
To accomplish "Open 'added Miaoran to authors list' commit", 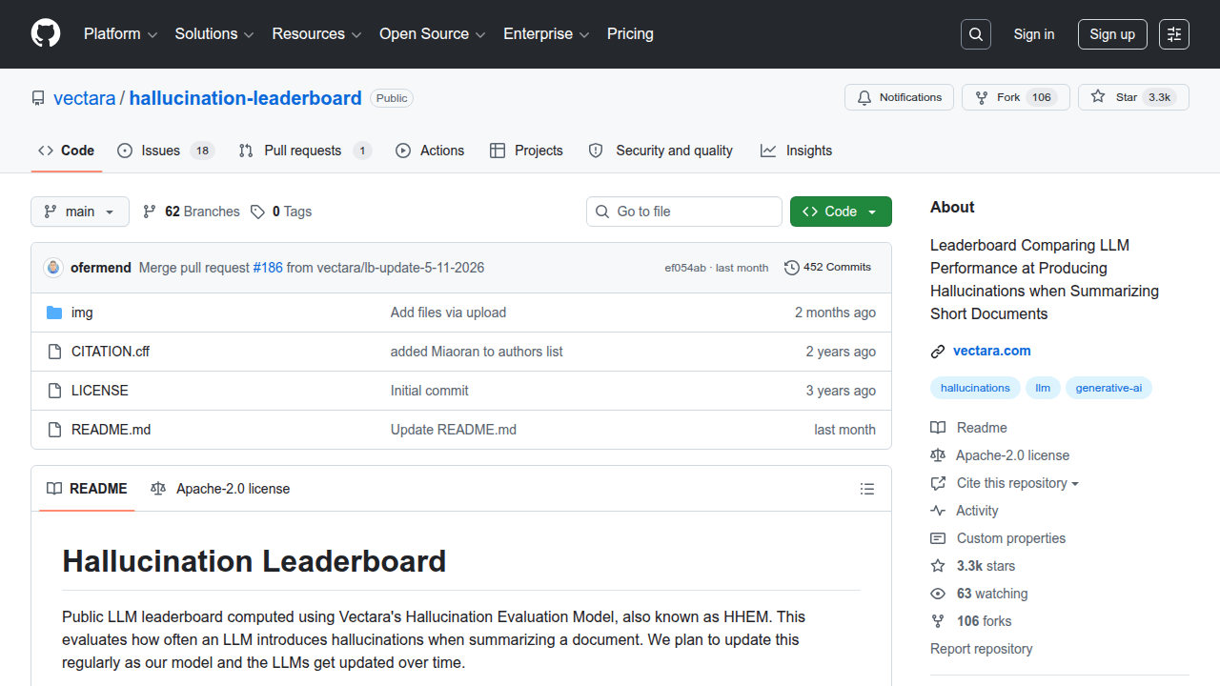I will (x=477, y=352).
